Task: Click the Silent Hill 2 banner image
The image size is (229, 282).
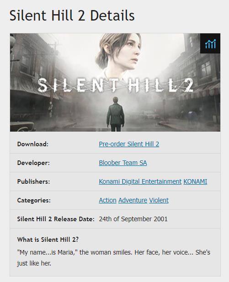Action: tap(115, 82)
